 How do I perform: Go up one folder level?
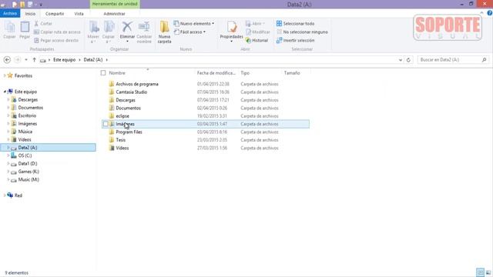pyautogui.click(x=34, y=60)
